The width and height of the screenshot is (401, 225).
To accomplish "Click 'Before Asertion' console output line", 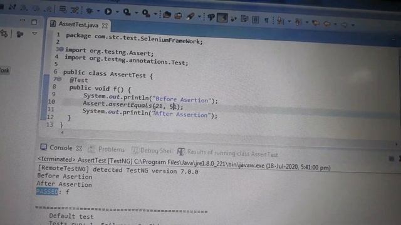I will click(65, 176).
